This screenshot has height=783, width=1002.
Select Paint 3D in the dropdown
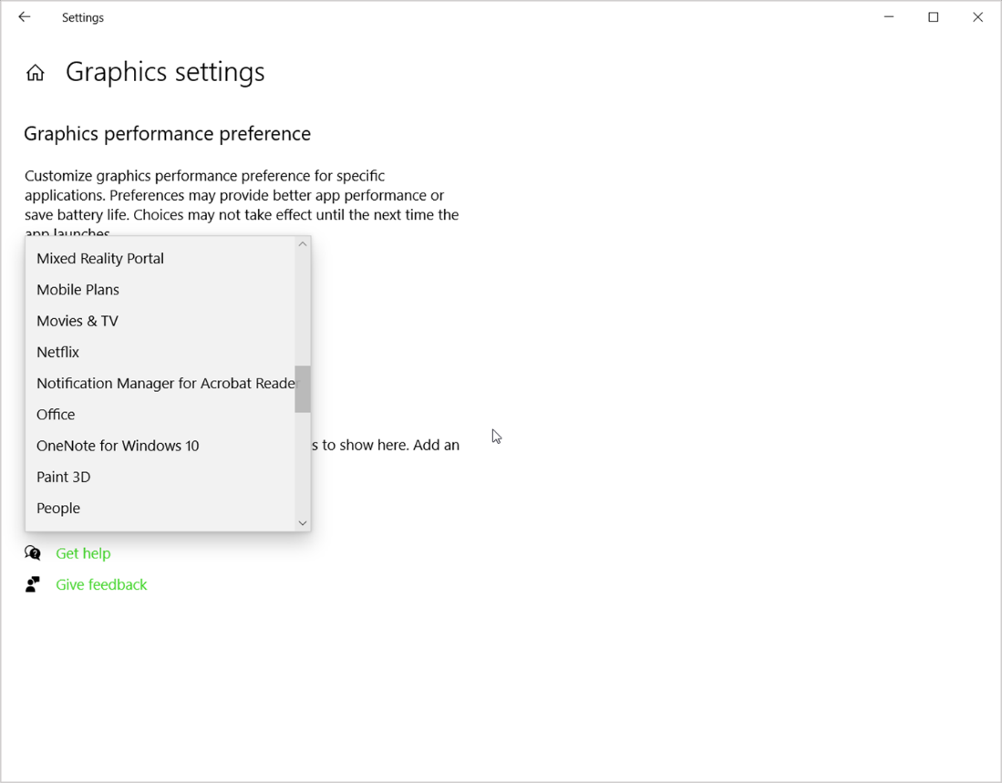64,477
